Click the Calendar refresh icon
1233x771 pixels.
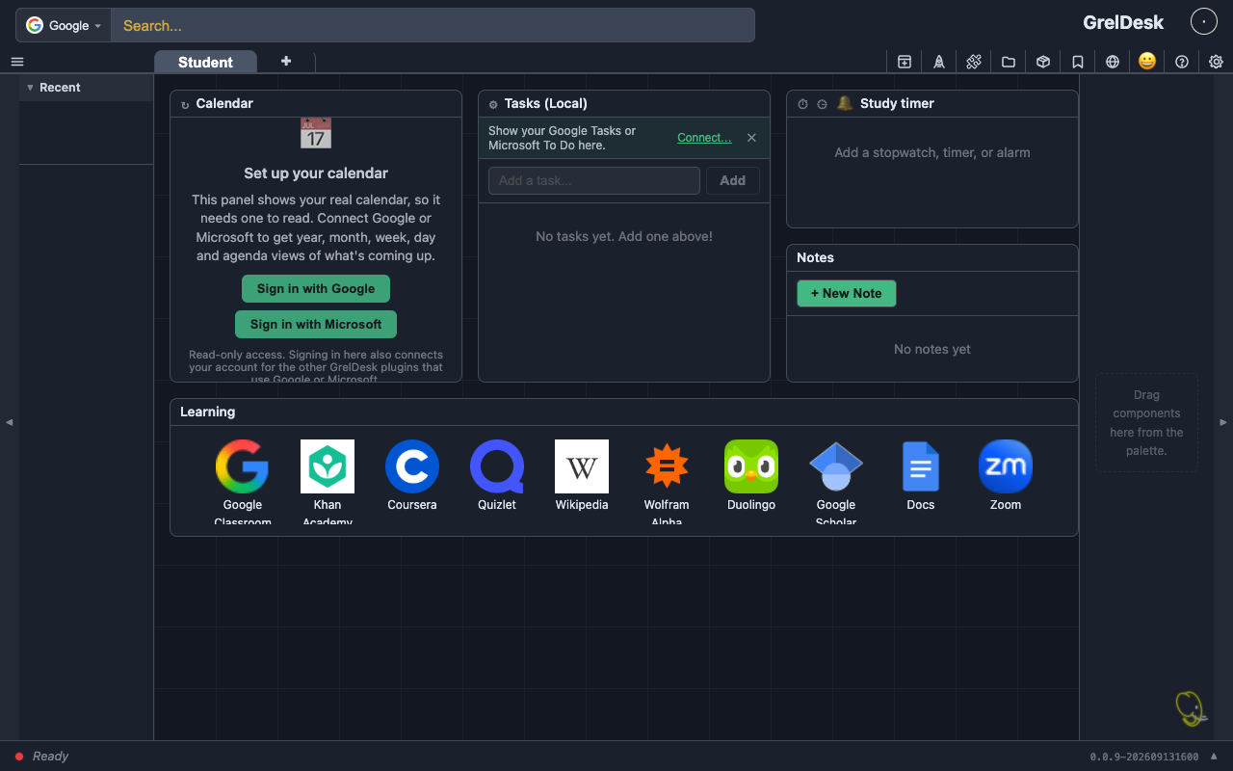[185, 105]
